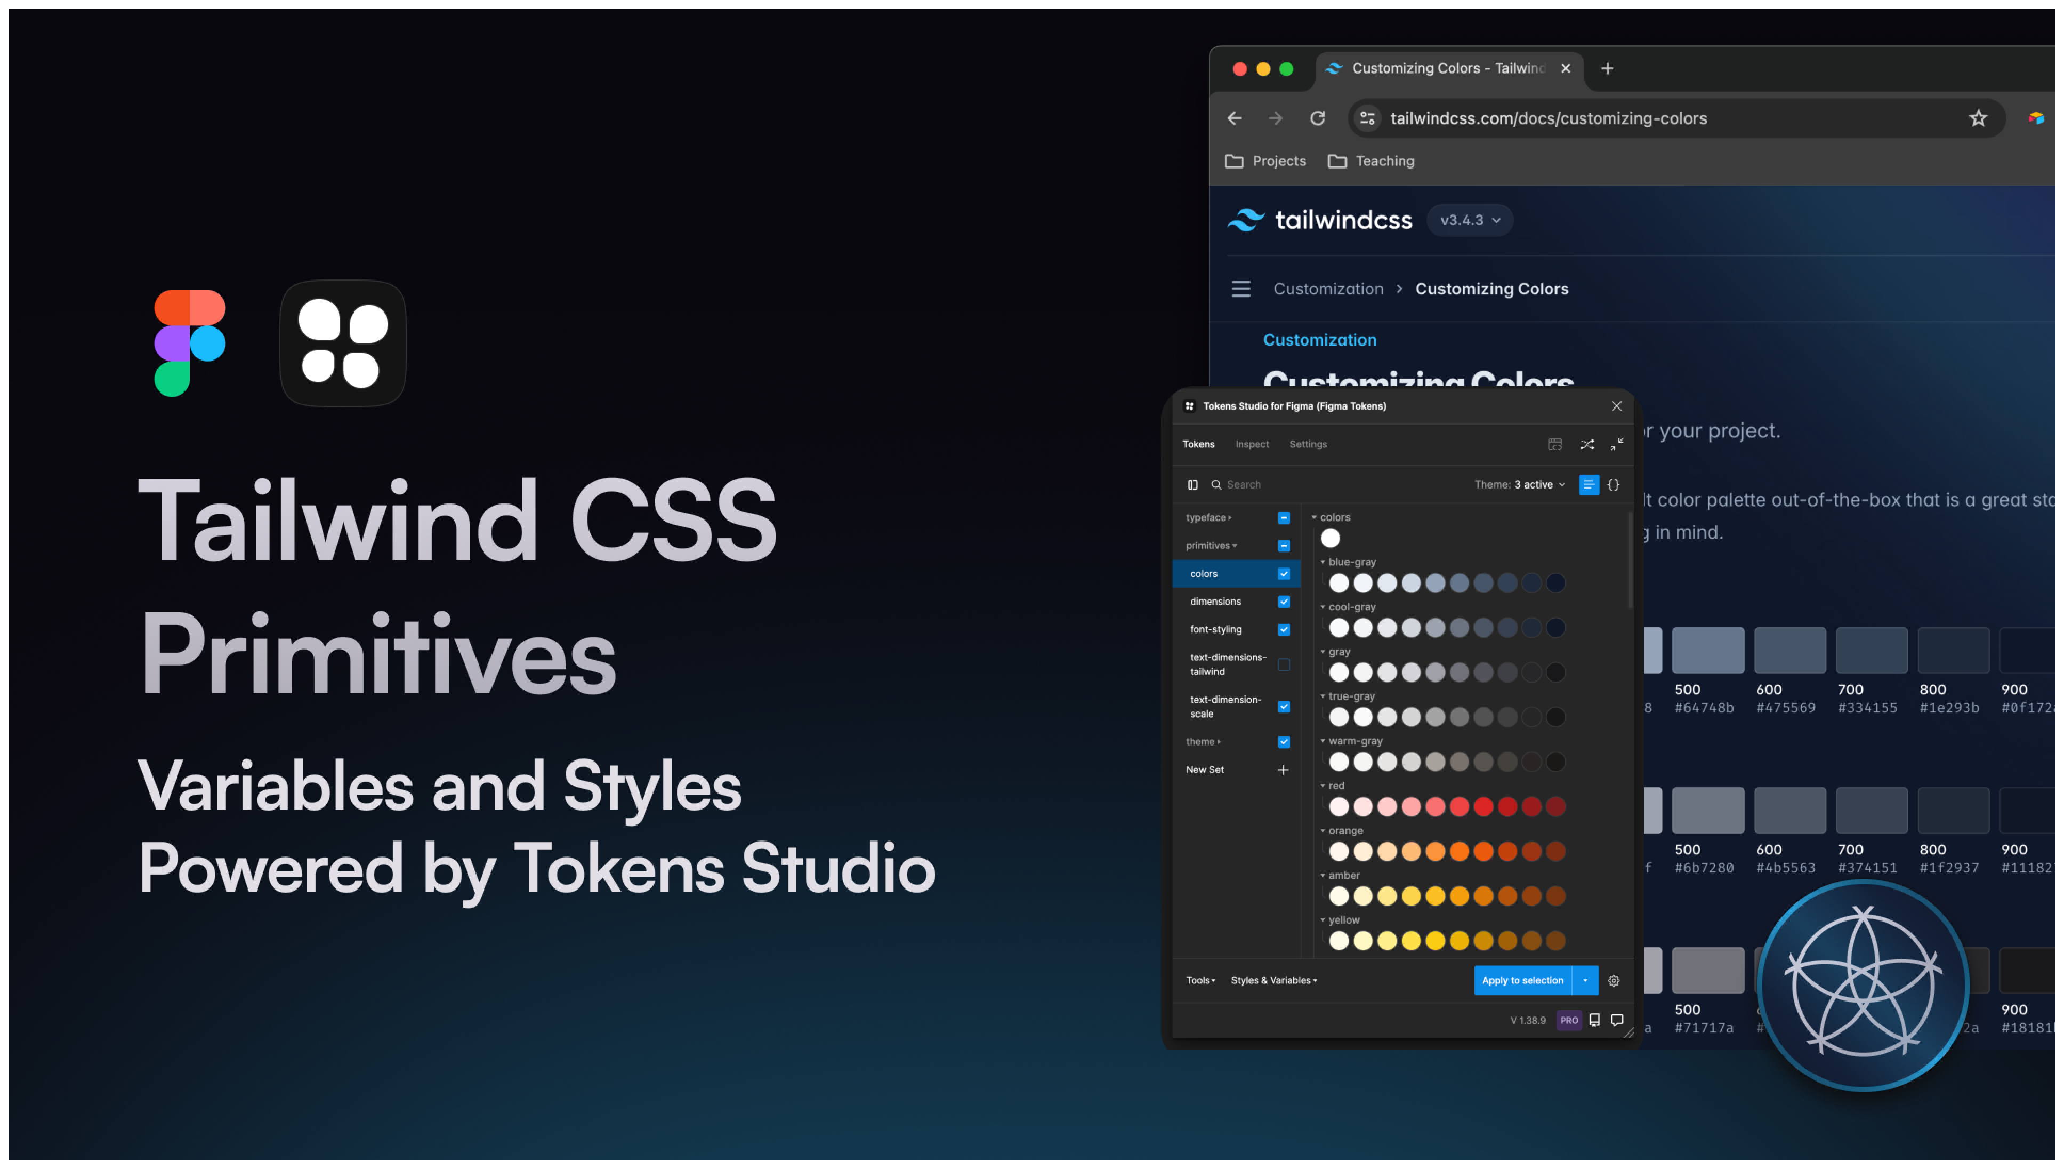
Task: Enable text-dimensions-tailwind checkbox
Action: [1283, 665]
